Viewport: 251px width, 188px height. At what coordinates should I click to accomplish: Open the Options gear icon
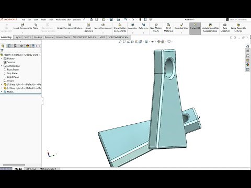click(151, 19)
